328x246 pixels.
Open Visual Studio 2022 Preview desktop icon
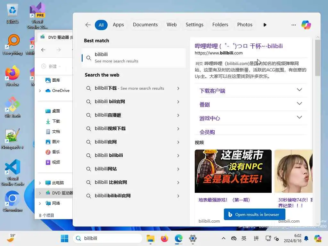37,15
